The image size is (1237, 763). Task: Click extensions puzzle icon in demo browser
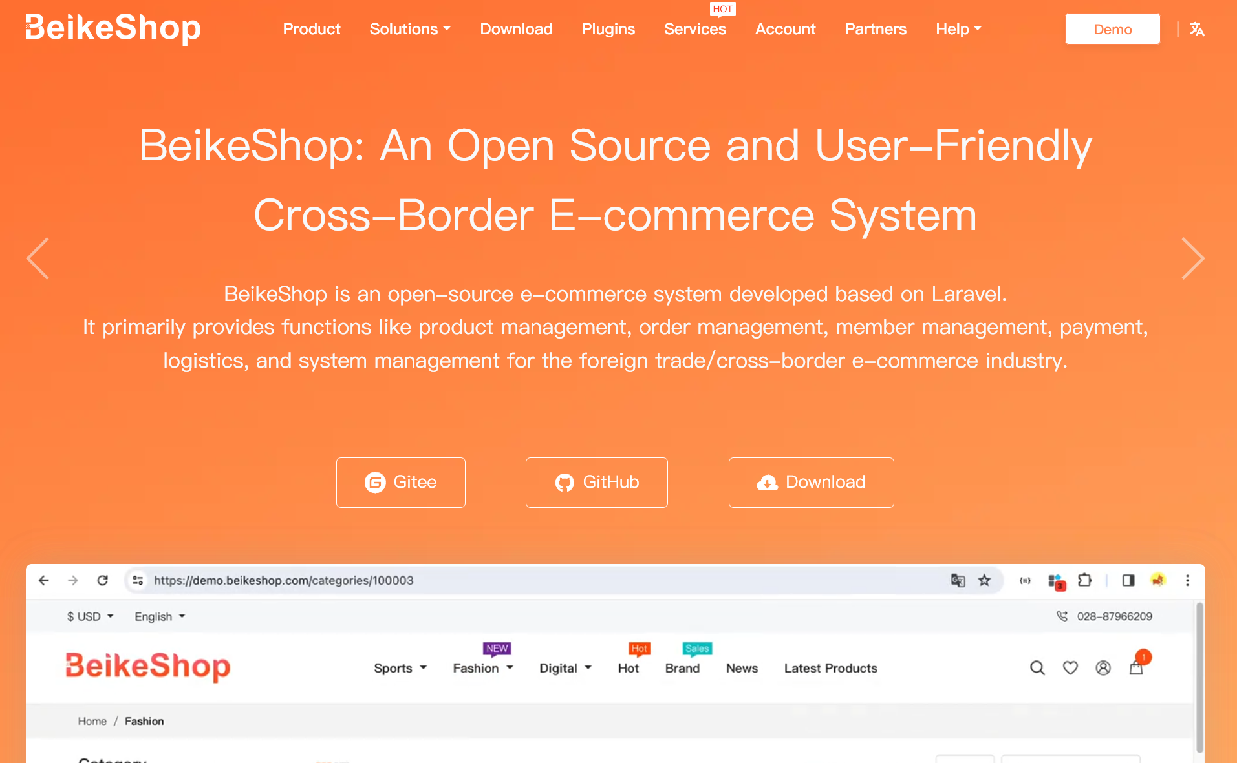pos(1085,580)
